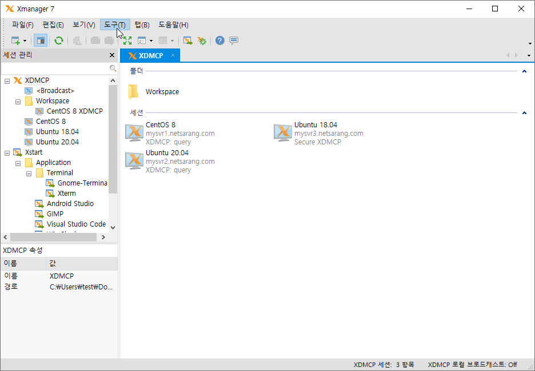Open the 편집(E) menu
This screenshot has width=535, height=371.
(53, 25)
